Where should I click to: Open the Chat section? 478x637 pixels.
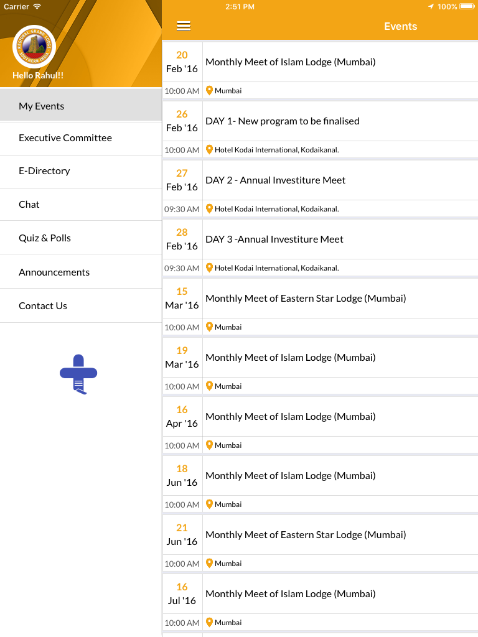(x=81, y=204)
